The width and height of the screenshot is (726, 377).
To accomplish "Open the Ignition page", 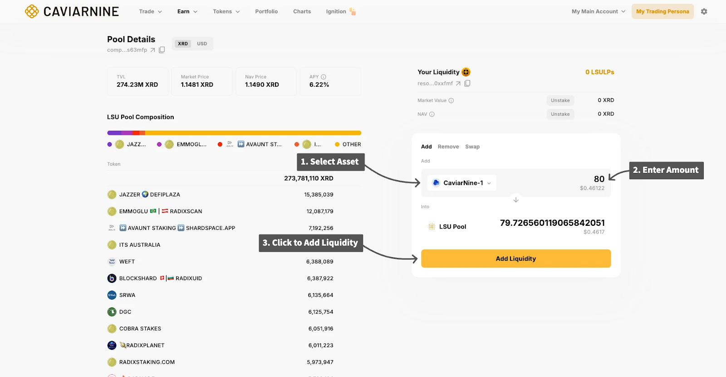I will (336, 11).
